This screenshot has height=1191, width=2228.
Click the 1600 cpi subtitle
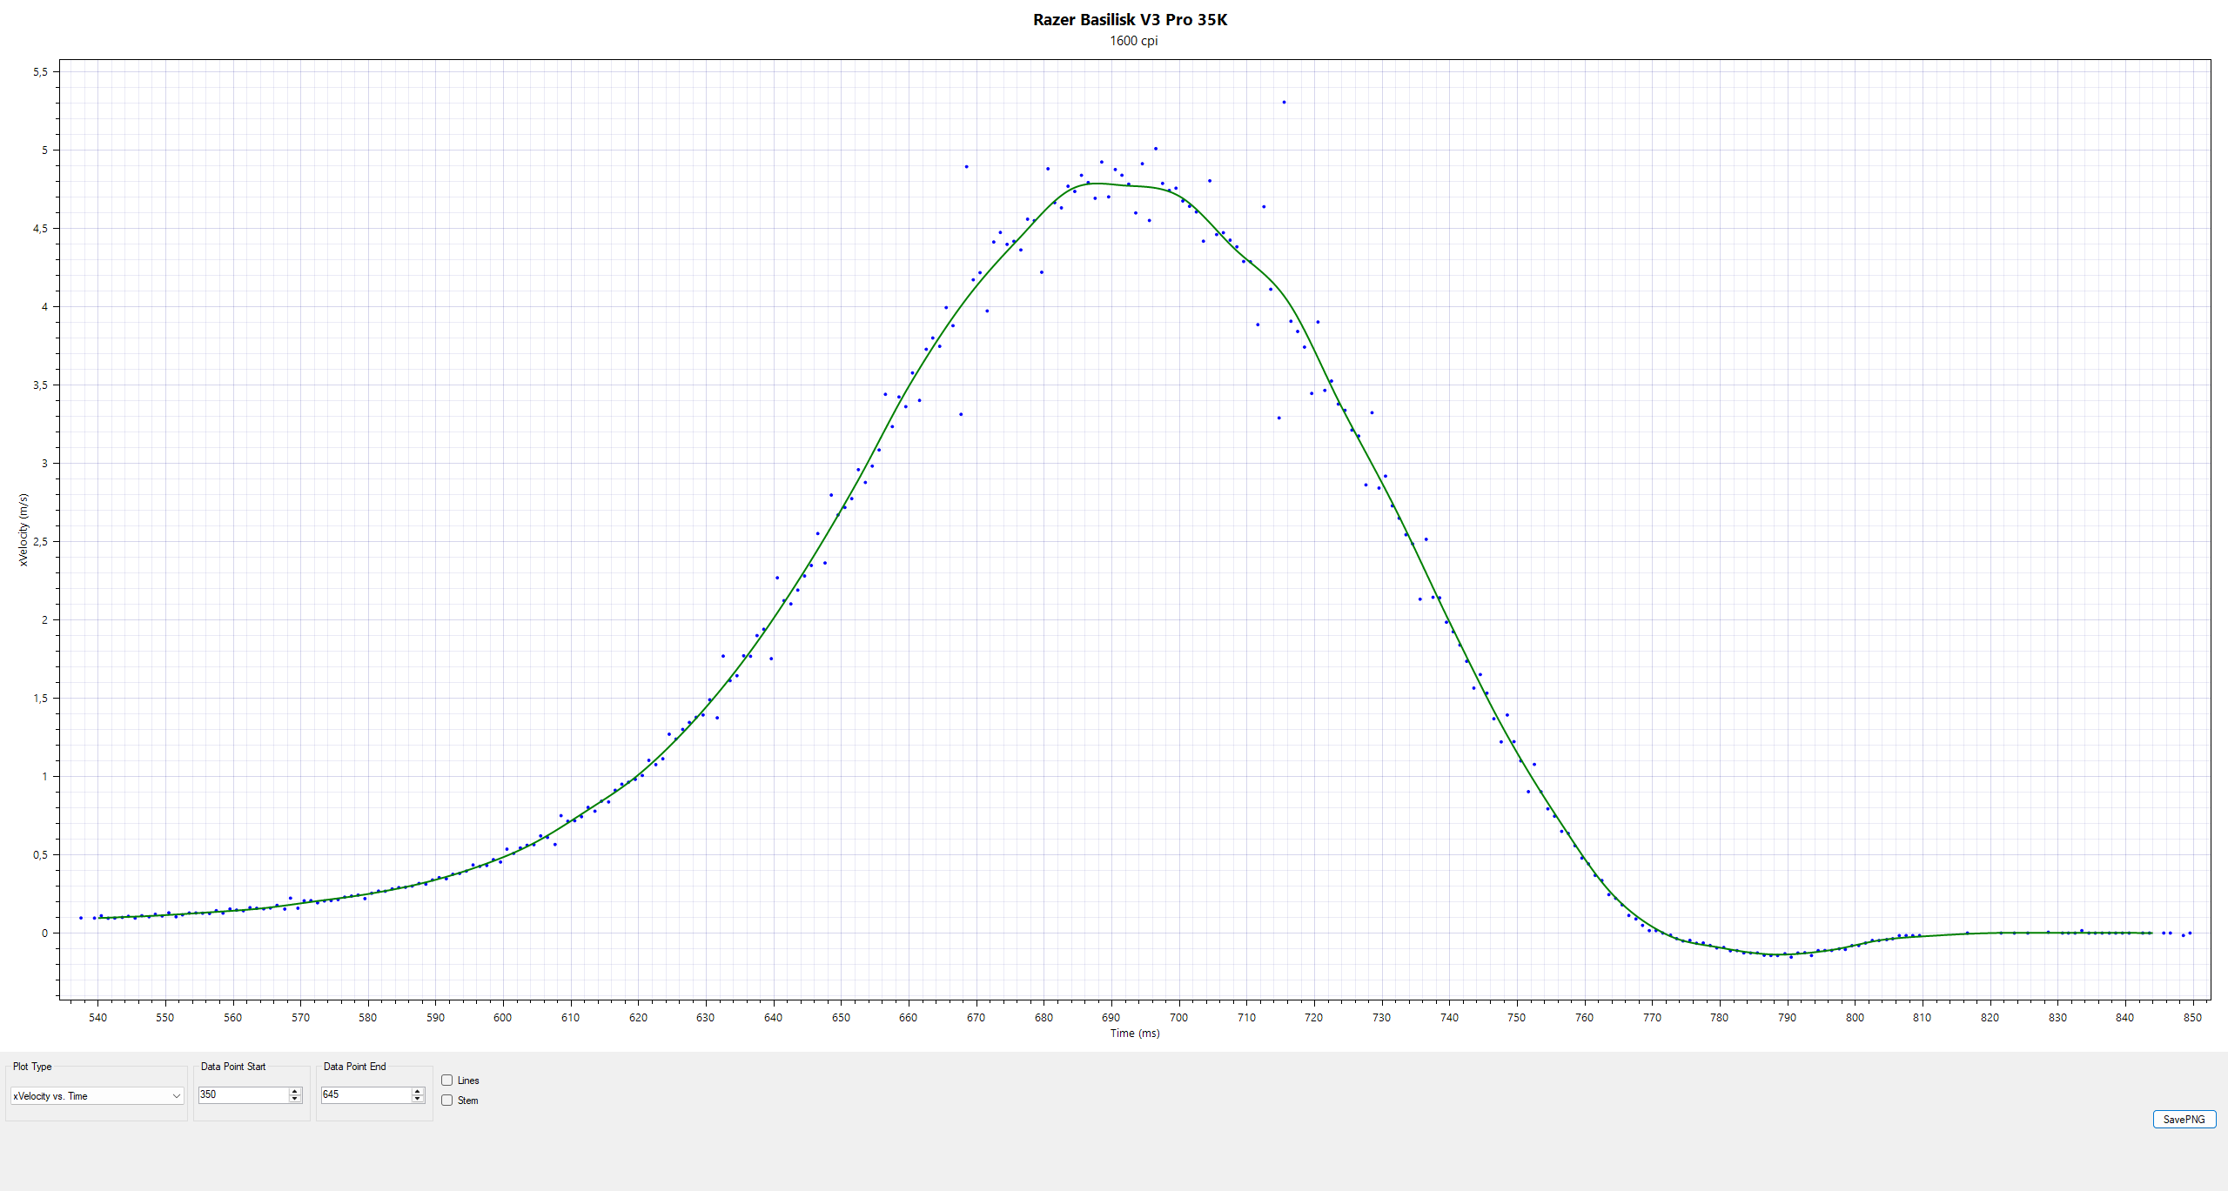(1133, 41)
